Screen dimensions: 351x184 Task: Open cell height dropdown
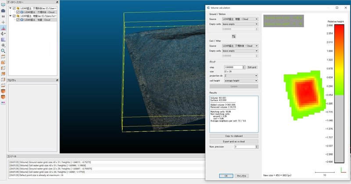point(241,81)
